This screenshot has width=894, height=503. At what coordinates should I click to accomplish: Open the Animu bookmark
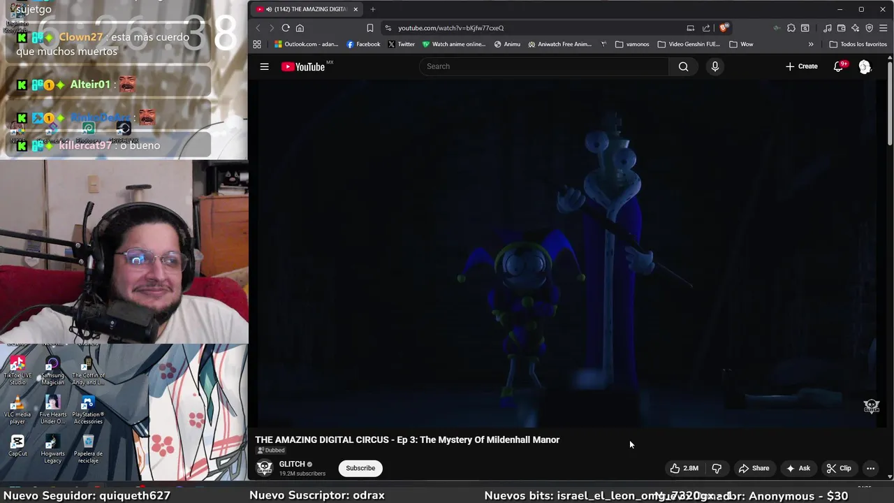click(507, 44)
